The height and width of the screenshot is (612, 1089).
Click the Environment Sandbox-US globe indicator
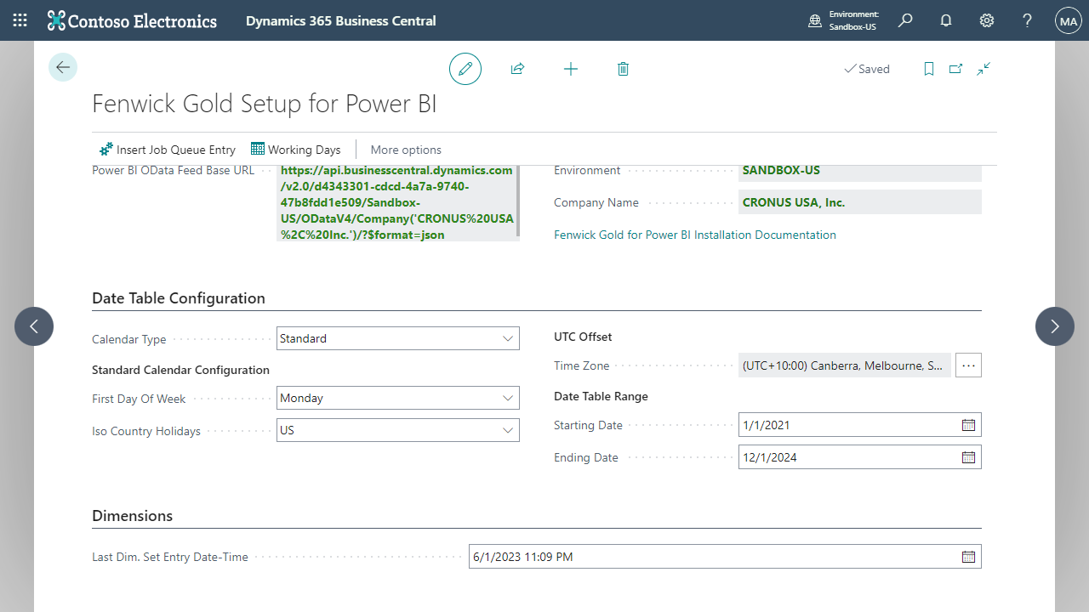pos(844,20)
